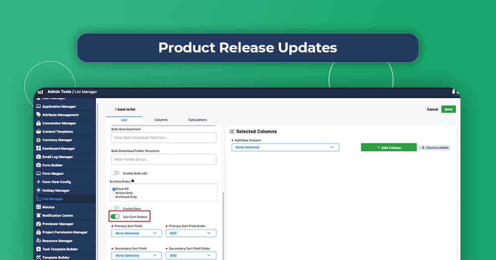
Task: Click the Add Column button
Action: point(389,147)
